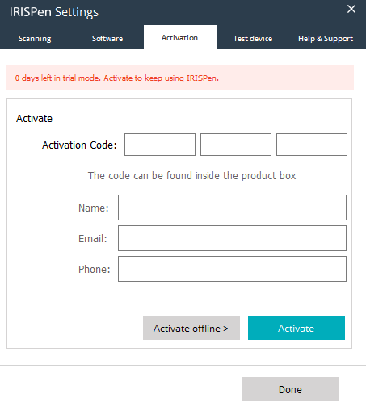
Task: Select the Activation tab
Action: [180, 38]
